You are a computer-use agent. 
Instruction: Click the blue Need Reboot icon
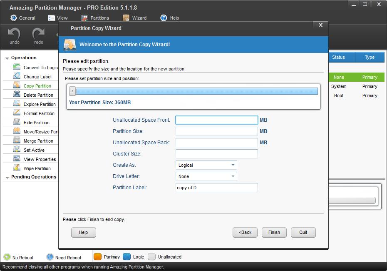[x=50, y=257]
